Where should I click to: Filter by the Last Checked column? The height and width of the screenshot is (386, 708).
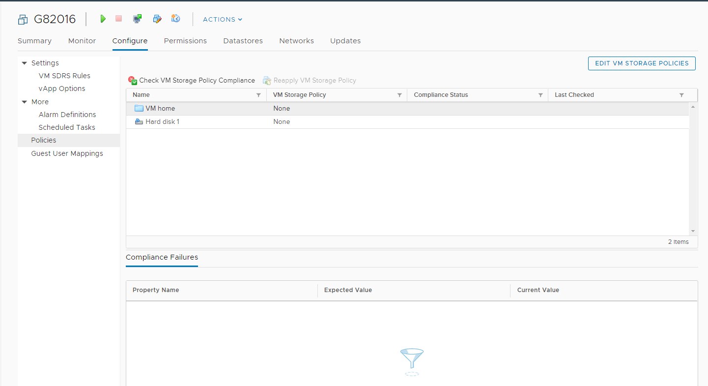click(x=681, y=95)
